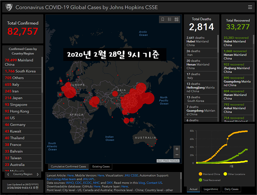This screenshot has width=257, height=195.
Task: Go to previous Country/Region list page
Action: tap(8, 174)
